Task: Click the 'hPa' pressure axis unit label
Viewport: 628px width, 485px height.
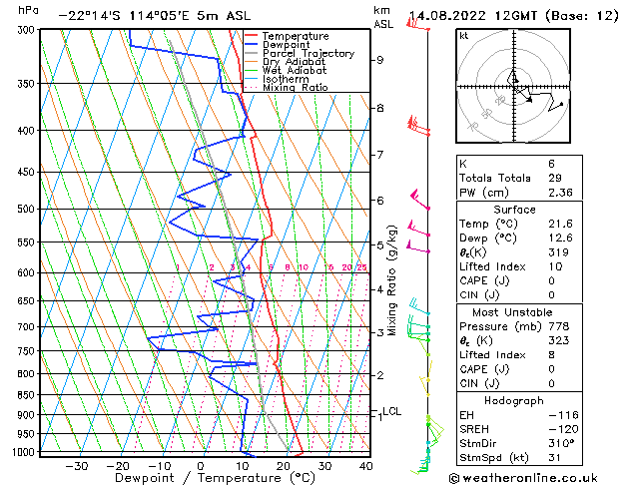Action: [28, 10]
